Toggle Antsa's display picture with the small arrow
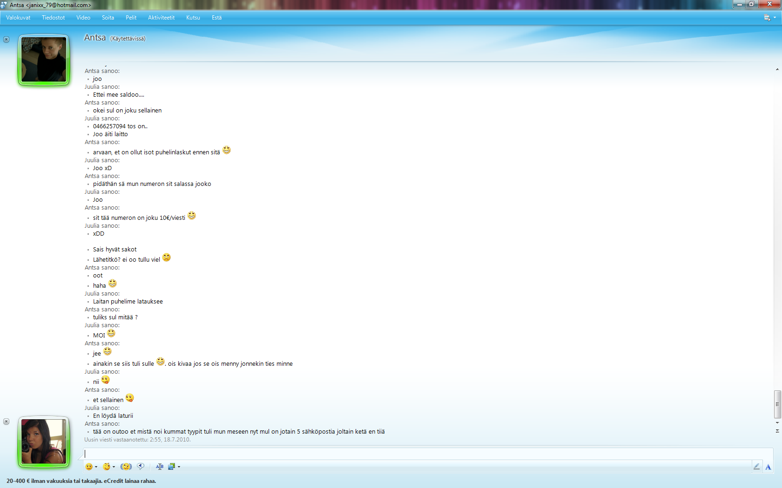782x488 pixels. [7, 40]
